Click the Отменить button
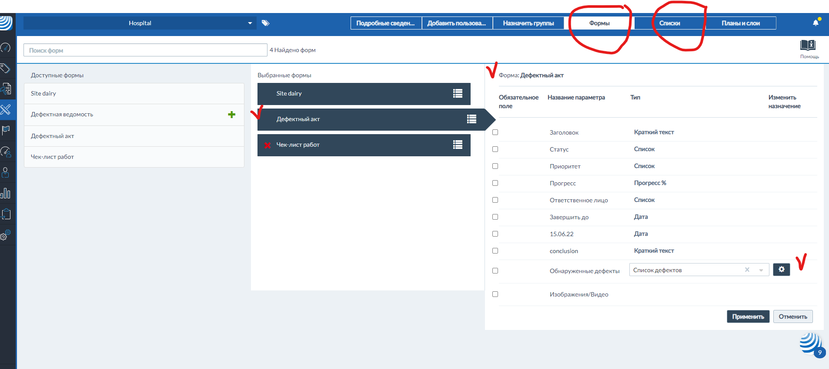 click(792, 316)
